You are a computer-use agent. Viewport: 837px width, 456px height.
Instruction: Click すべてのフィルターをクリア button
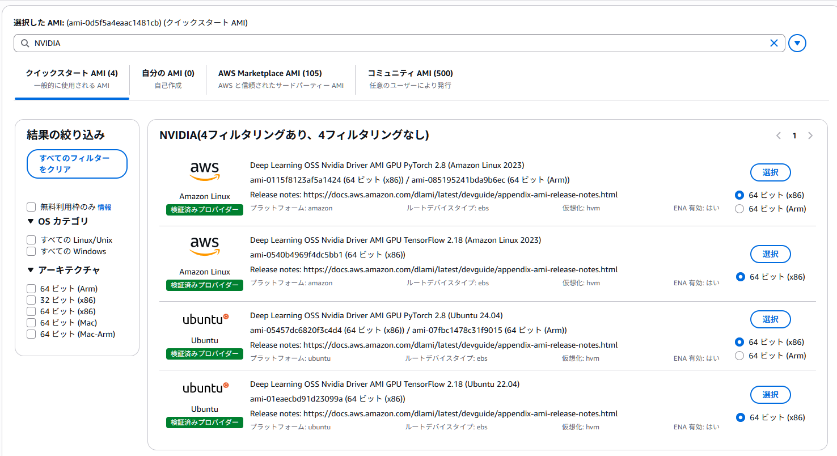point(77,164)
